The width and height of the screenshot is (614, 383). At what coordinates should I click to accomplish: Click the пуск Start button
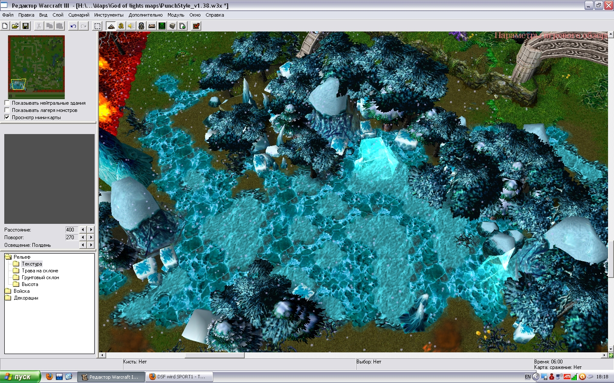[x=20, y=377]
